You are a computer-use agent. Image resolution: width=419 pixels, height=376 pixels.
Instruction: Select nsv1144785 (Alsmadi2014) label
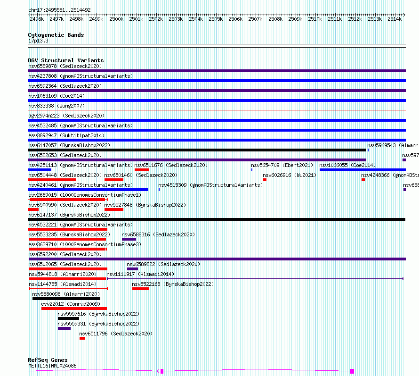63,284
